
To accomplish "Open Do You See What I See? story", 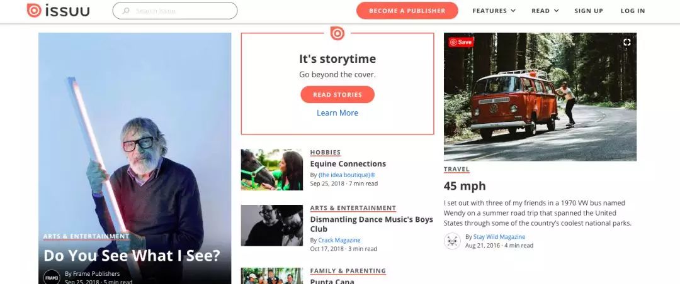I will 132,256.
